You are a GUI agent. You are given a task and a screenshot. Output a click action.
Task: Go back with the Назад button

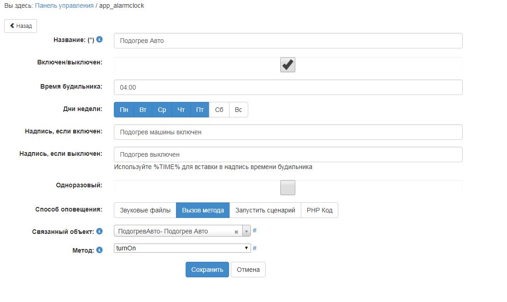(x=21, y=26)
